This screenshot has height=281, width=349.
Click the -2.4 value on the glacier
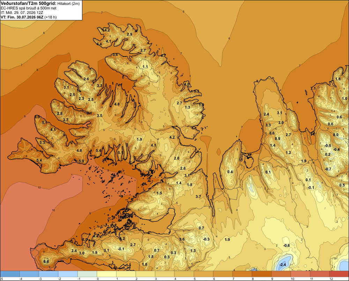(x=282, y=265)
